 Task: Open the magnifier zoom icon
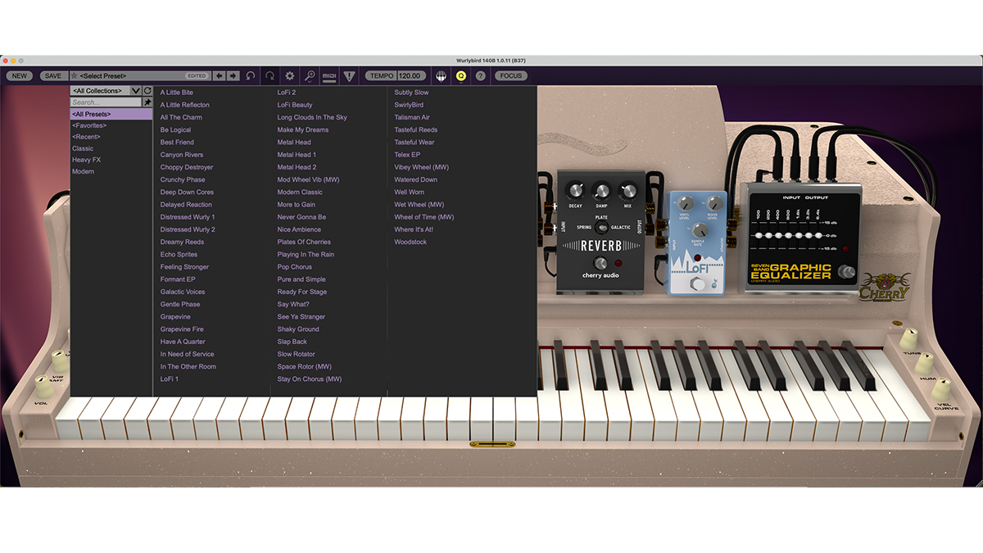(x=310, y=75)
